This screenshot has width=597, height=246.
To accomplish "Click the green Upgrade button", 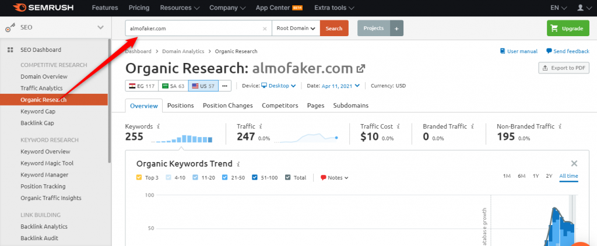I will coord(568,29).
